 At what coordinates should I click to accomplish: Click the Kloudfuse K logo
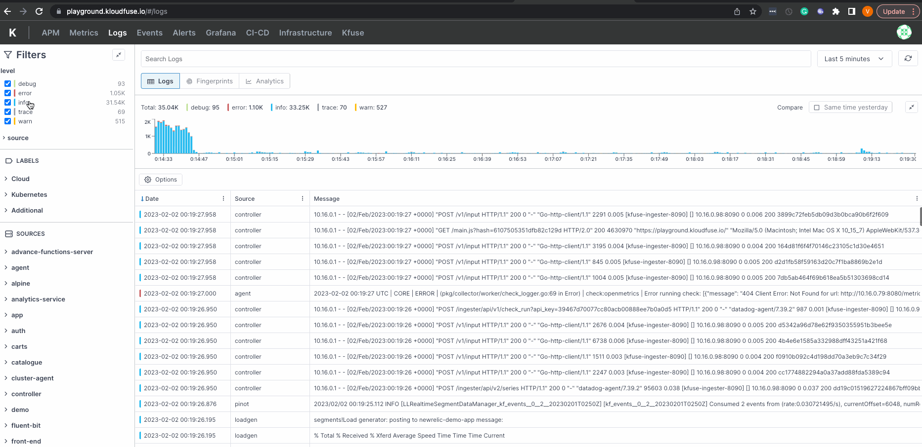point(13,33)
